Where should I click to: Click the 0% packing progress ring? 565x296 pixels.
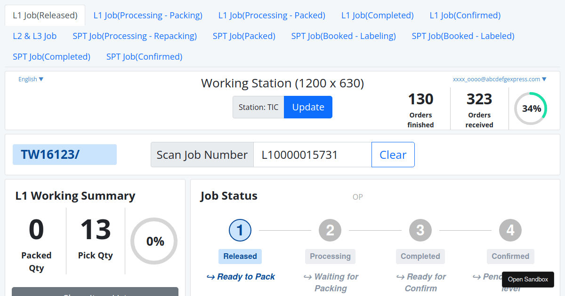[154, 241]
